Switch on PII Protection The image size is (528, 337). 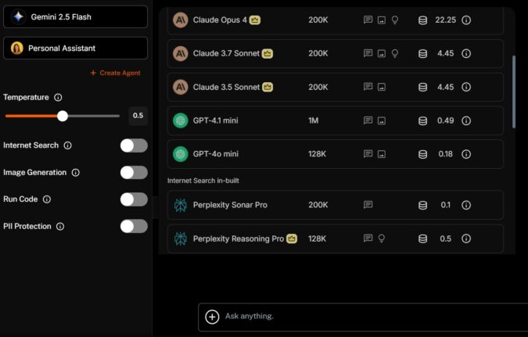(134, 226)
